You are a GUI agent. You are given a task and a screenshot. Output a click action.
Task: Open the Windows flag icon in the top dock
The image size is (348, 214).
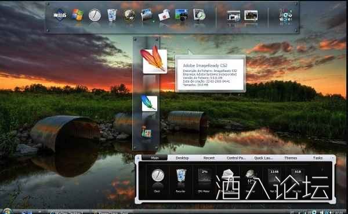(x=77, y=15)
